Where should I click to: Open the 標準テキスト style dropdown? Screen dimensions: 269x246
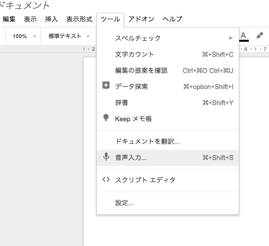click(x=69, y=36)
